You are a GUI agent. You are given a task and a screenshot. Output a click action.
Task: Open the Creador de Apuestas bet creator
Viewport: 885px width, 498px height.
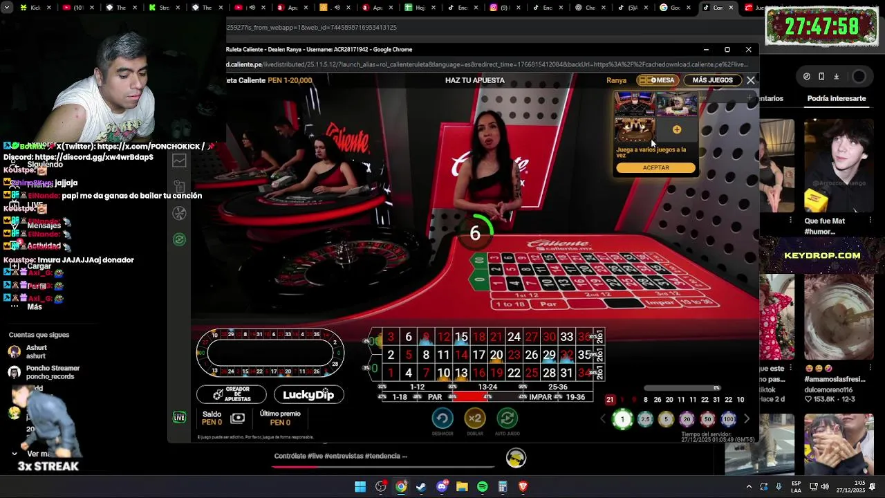(x=232, y=394)
